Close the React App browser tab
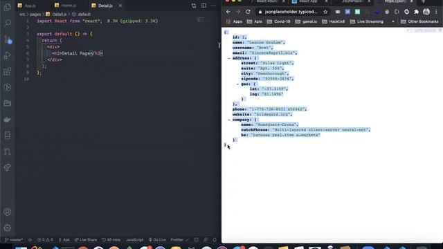 click(326, 1)
